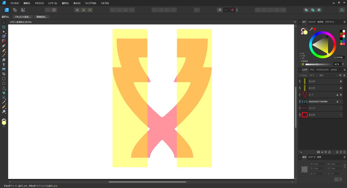Select the Node tool
This screenshot has height=188, width=347.
tap(4, 32)
